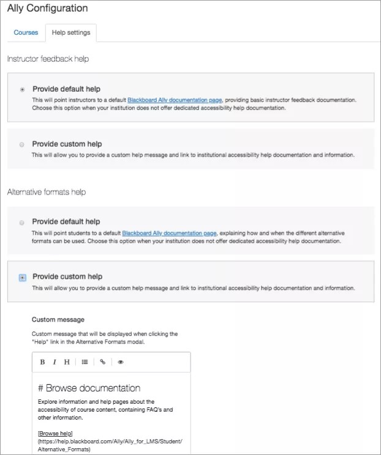Toggle the preview eye icon in the editor
The width and height of the screenshot is (381, 455).
[121, 362]
